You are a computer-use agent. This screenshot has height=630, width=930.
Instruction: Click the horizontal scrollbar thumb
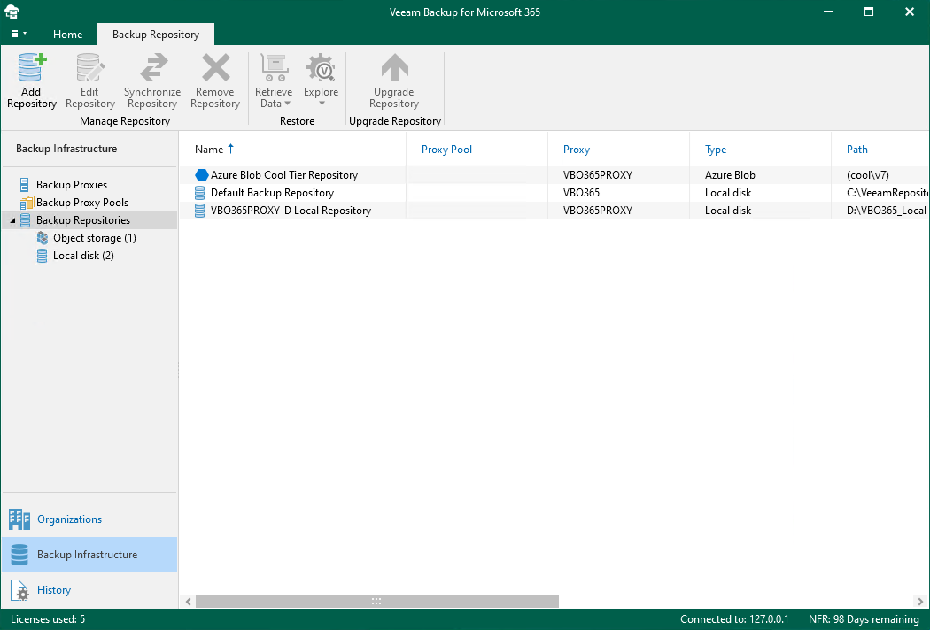(x=377, y=601)
